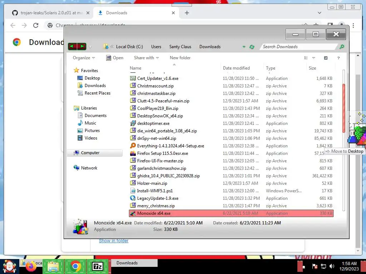Go back in Explorer with the green left arrow
The image size is (366, 274).
click(72, 46)
